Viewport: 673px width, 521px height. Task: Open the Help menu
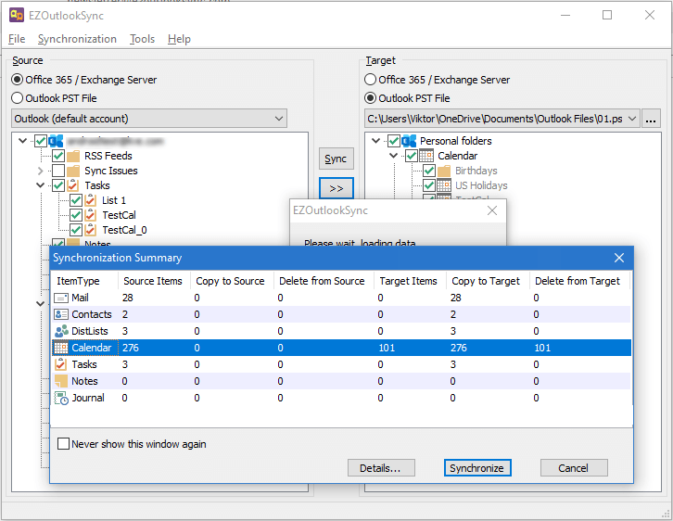click(x=179, y=39)
